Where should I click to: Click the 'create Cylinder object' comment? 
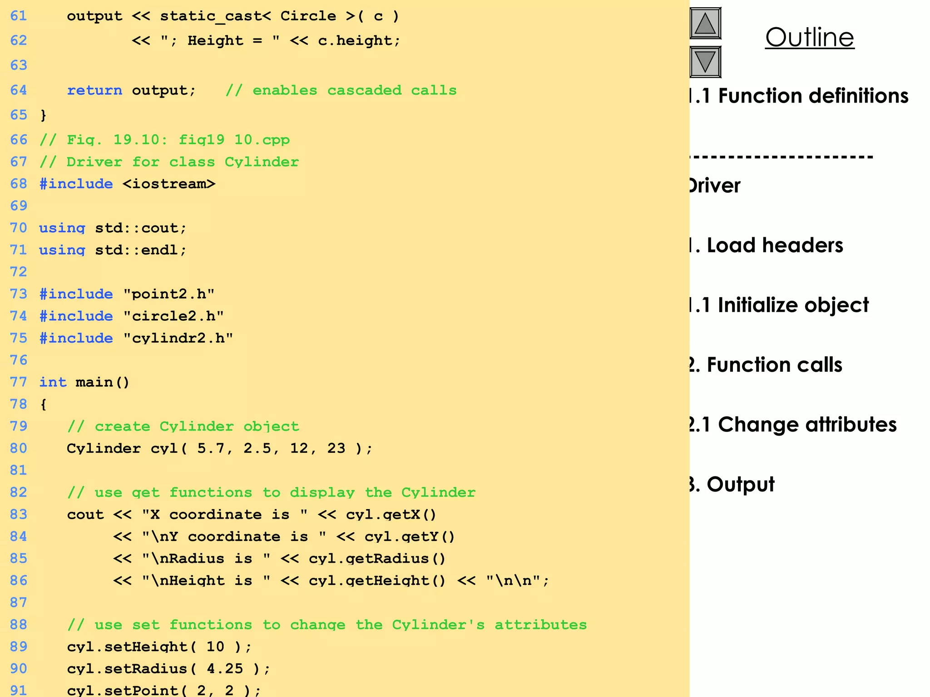tap(183, 427)
